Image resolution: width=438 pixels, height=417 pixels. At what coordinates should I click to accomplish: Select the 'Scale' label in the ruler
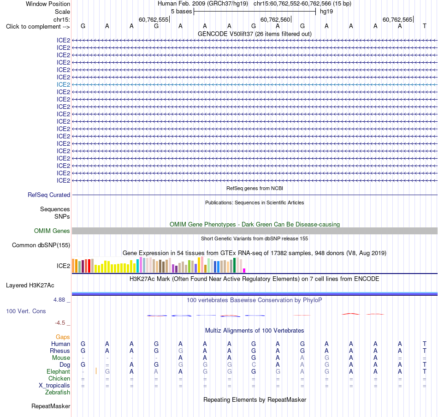point(62,12)
